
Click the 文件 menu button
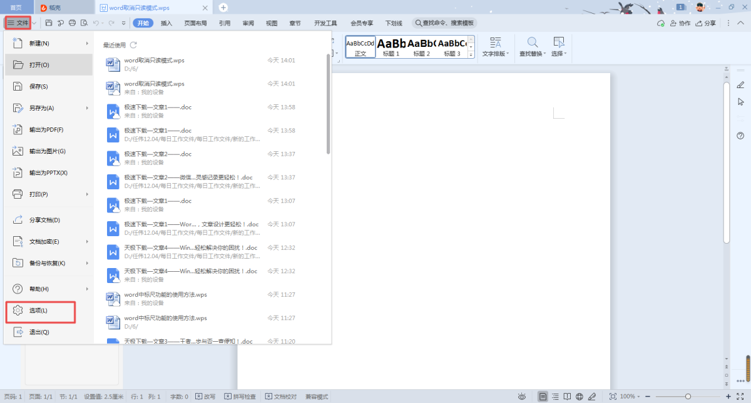(x=18, y=23)
